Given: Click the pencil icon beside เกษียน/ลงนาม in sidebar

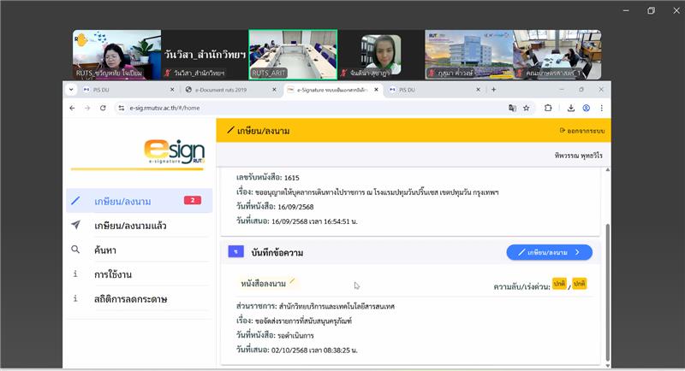Looking at the screenshot, I should click(76, 201).
